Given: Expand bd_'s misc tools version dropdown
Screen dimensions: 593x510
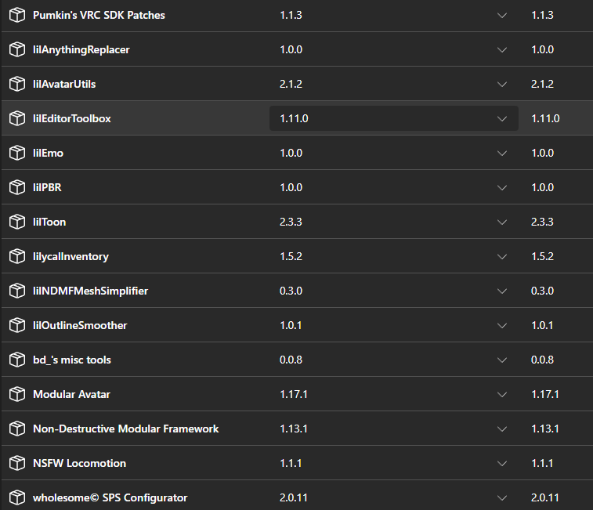Looking at the screenshot, I should coord(394,360).
